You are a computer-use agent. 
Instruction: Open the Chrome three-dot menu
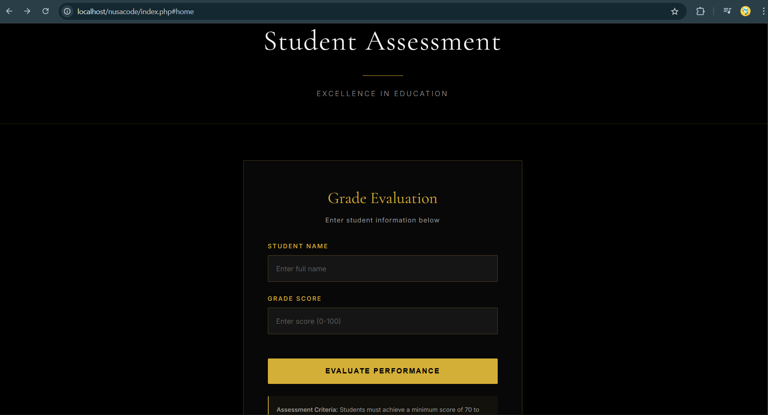click(763, 11)
